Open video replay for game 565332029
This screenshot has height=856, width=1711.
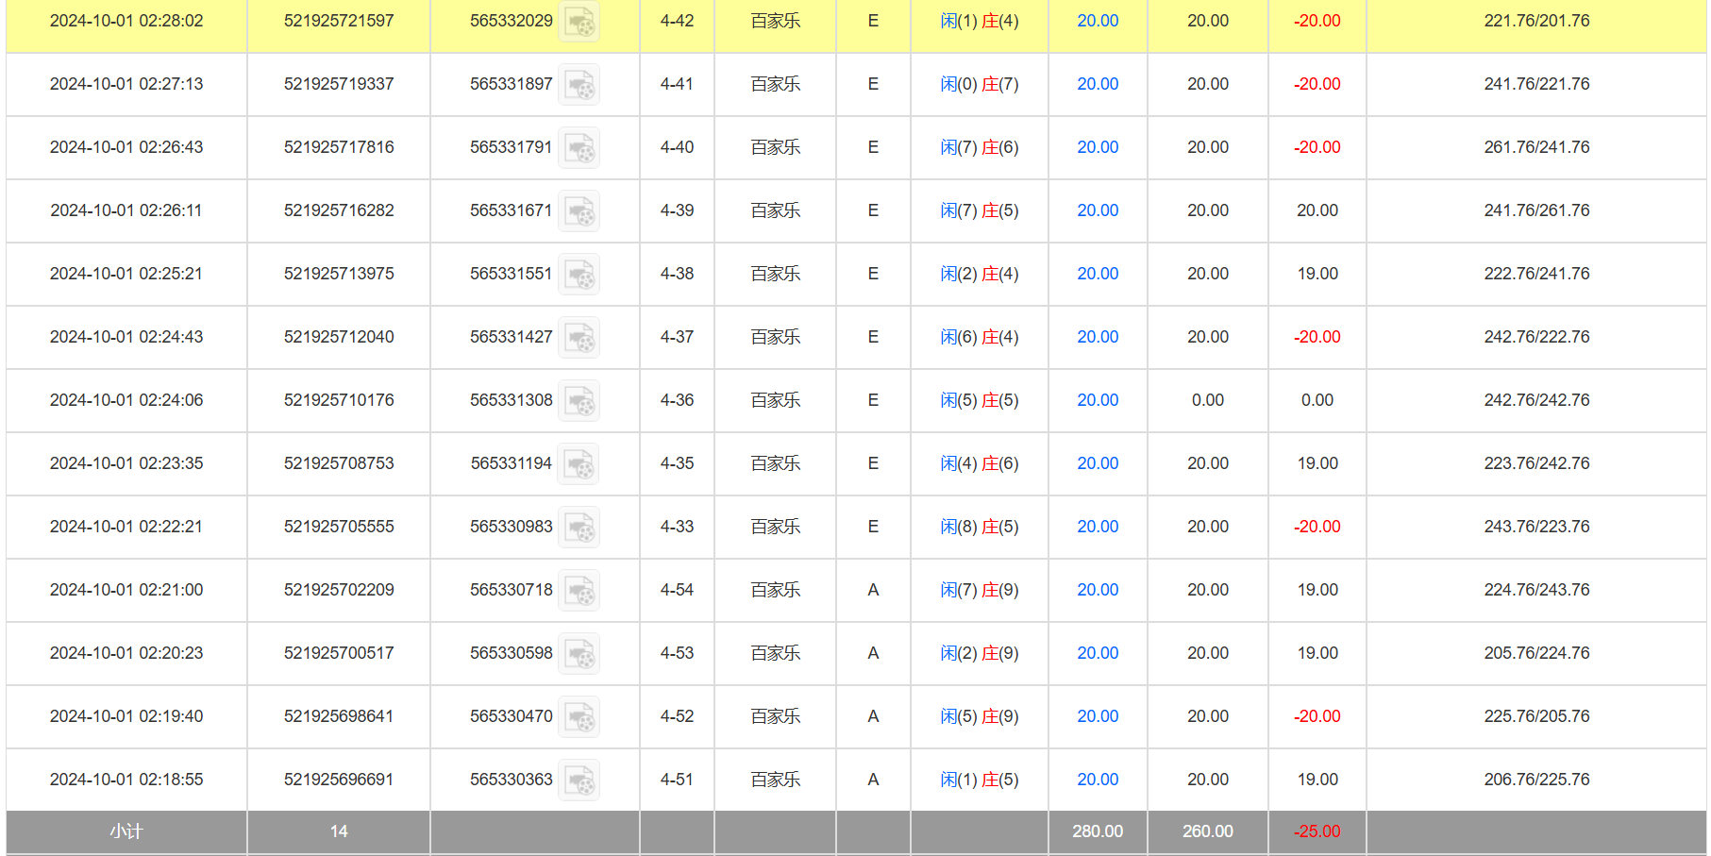(579, 22)
